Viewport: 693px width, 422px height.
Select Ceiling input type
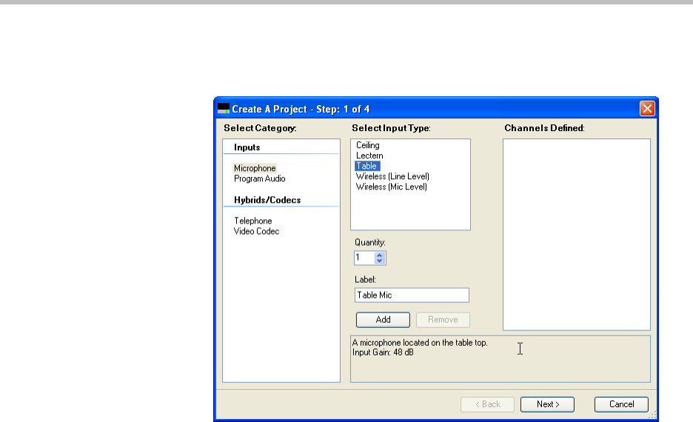pos(367,145)
